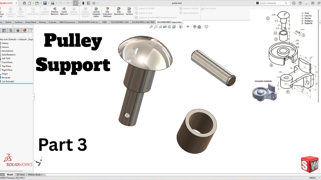
Task: Switch to MBD Dimensions tab
Action: pos(67,22)
